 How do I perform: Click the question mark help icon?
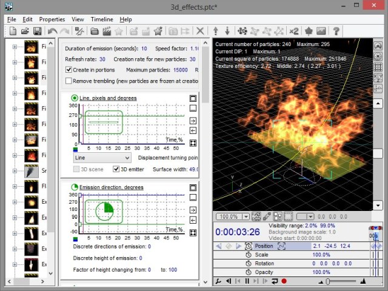336,31
